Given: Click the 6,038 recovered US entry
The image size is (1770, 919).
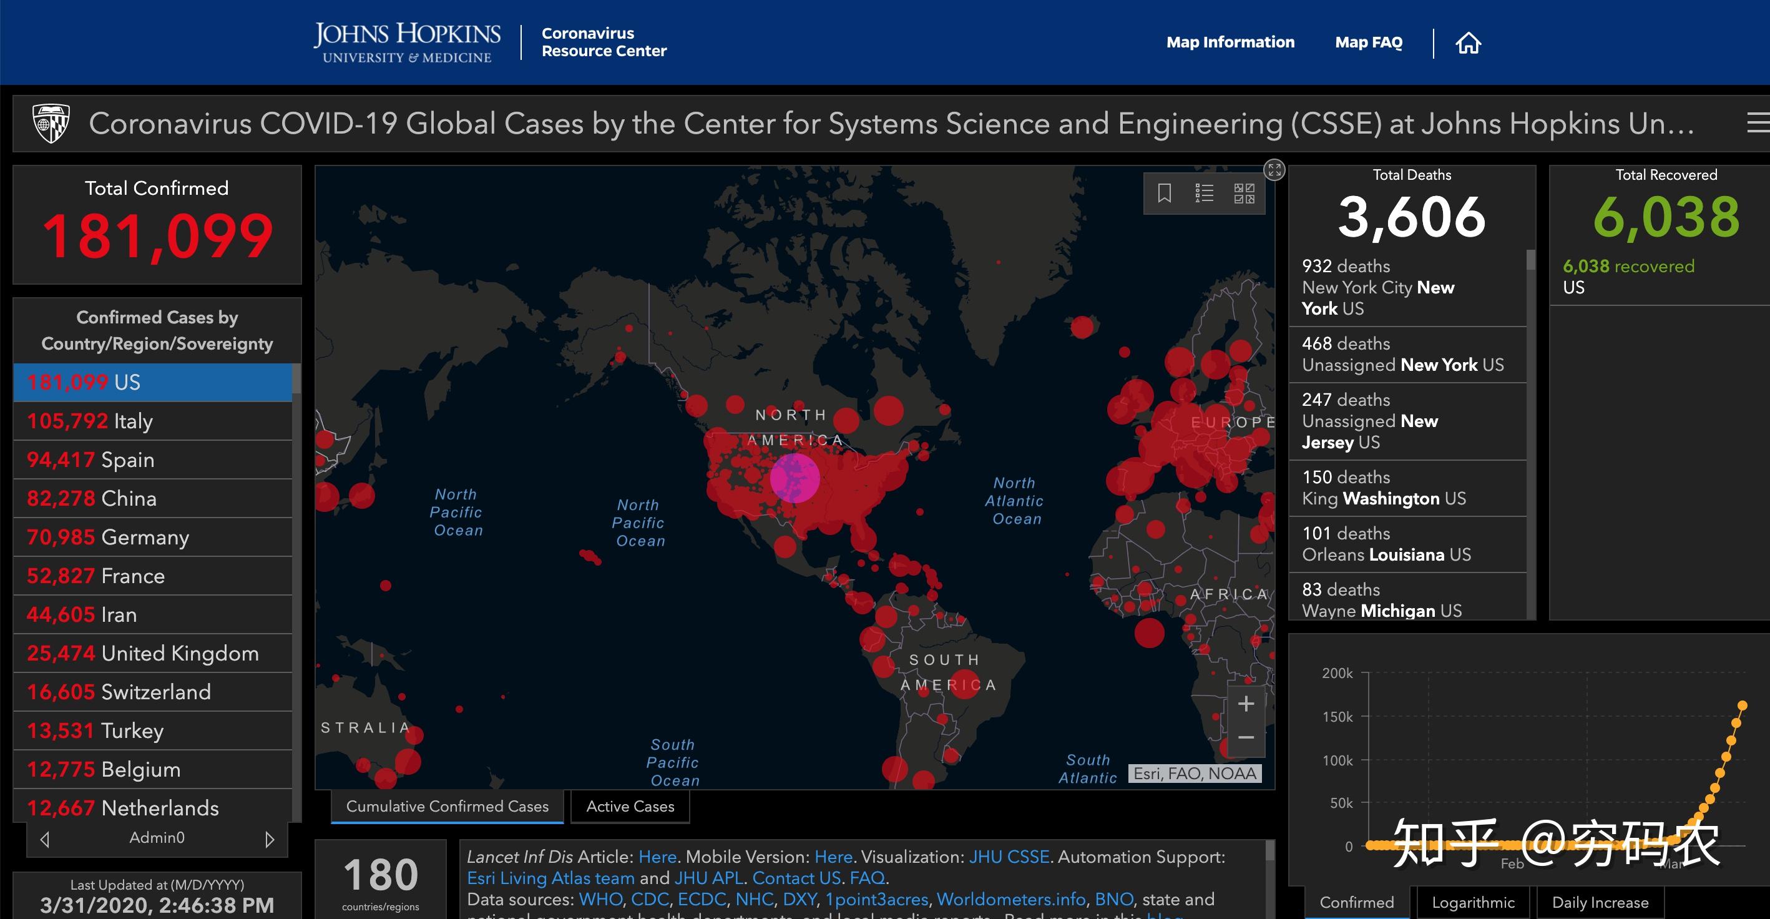Looking at the screenshot, I should pyautogui.click(x=1660, y=277).
